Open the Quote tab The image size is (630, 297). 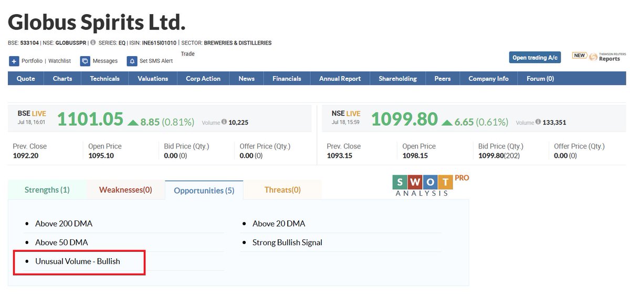click(26, 79)
